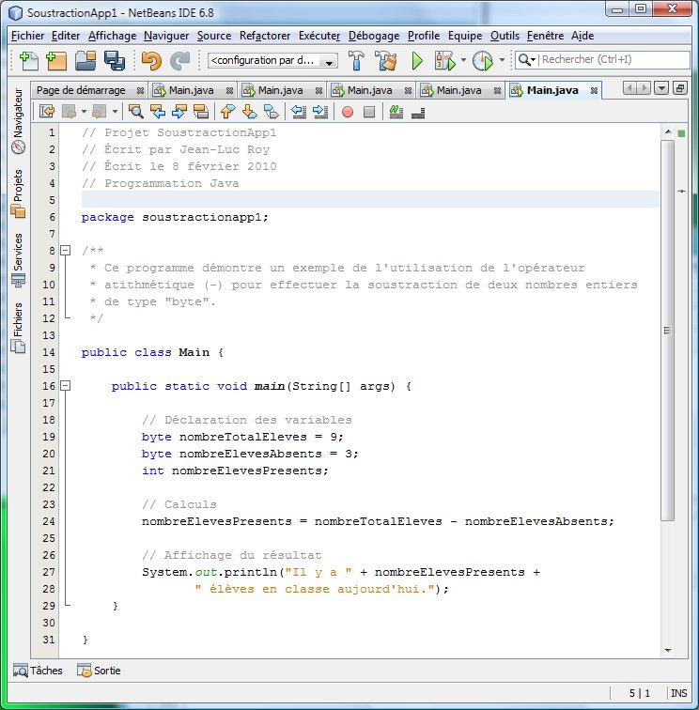Click in the Rechercher search field

coord(614,60)
